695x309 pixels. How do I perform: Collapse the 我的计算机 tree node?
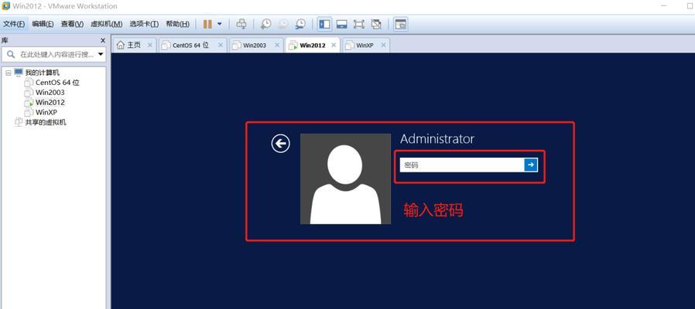tap(8, 73)
